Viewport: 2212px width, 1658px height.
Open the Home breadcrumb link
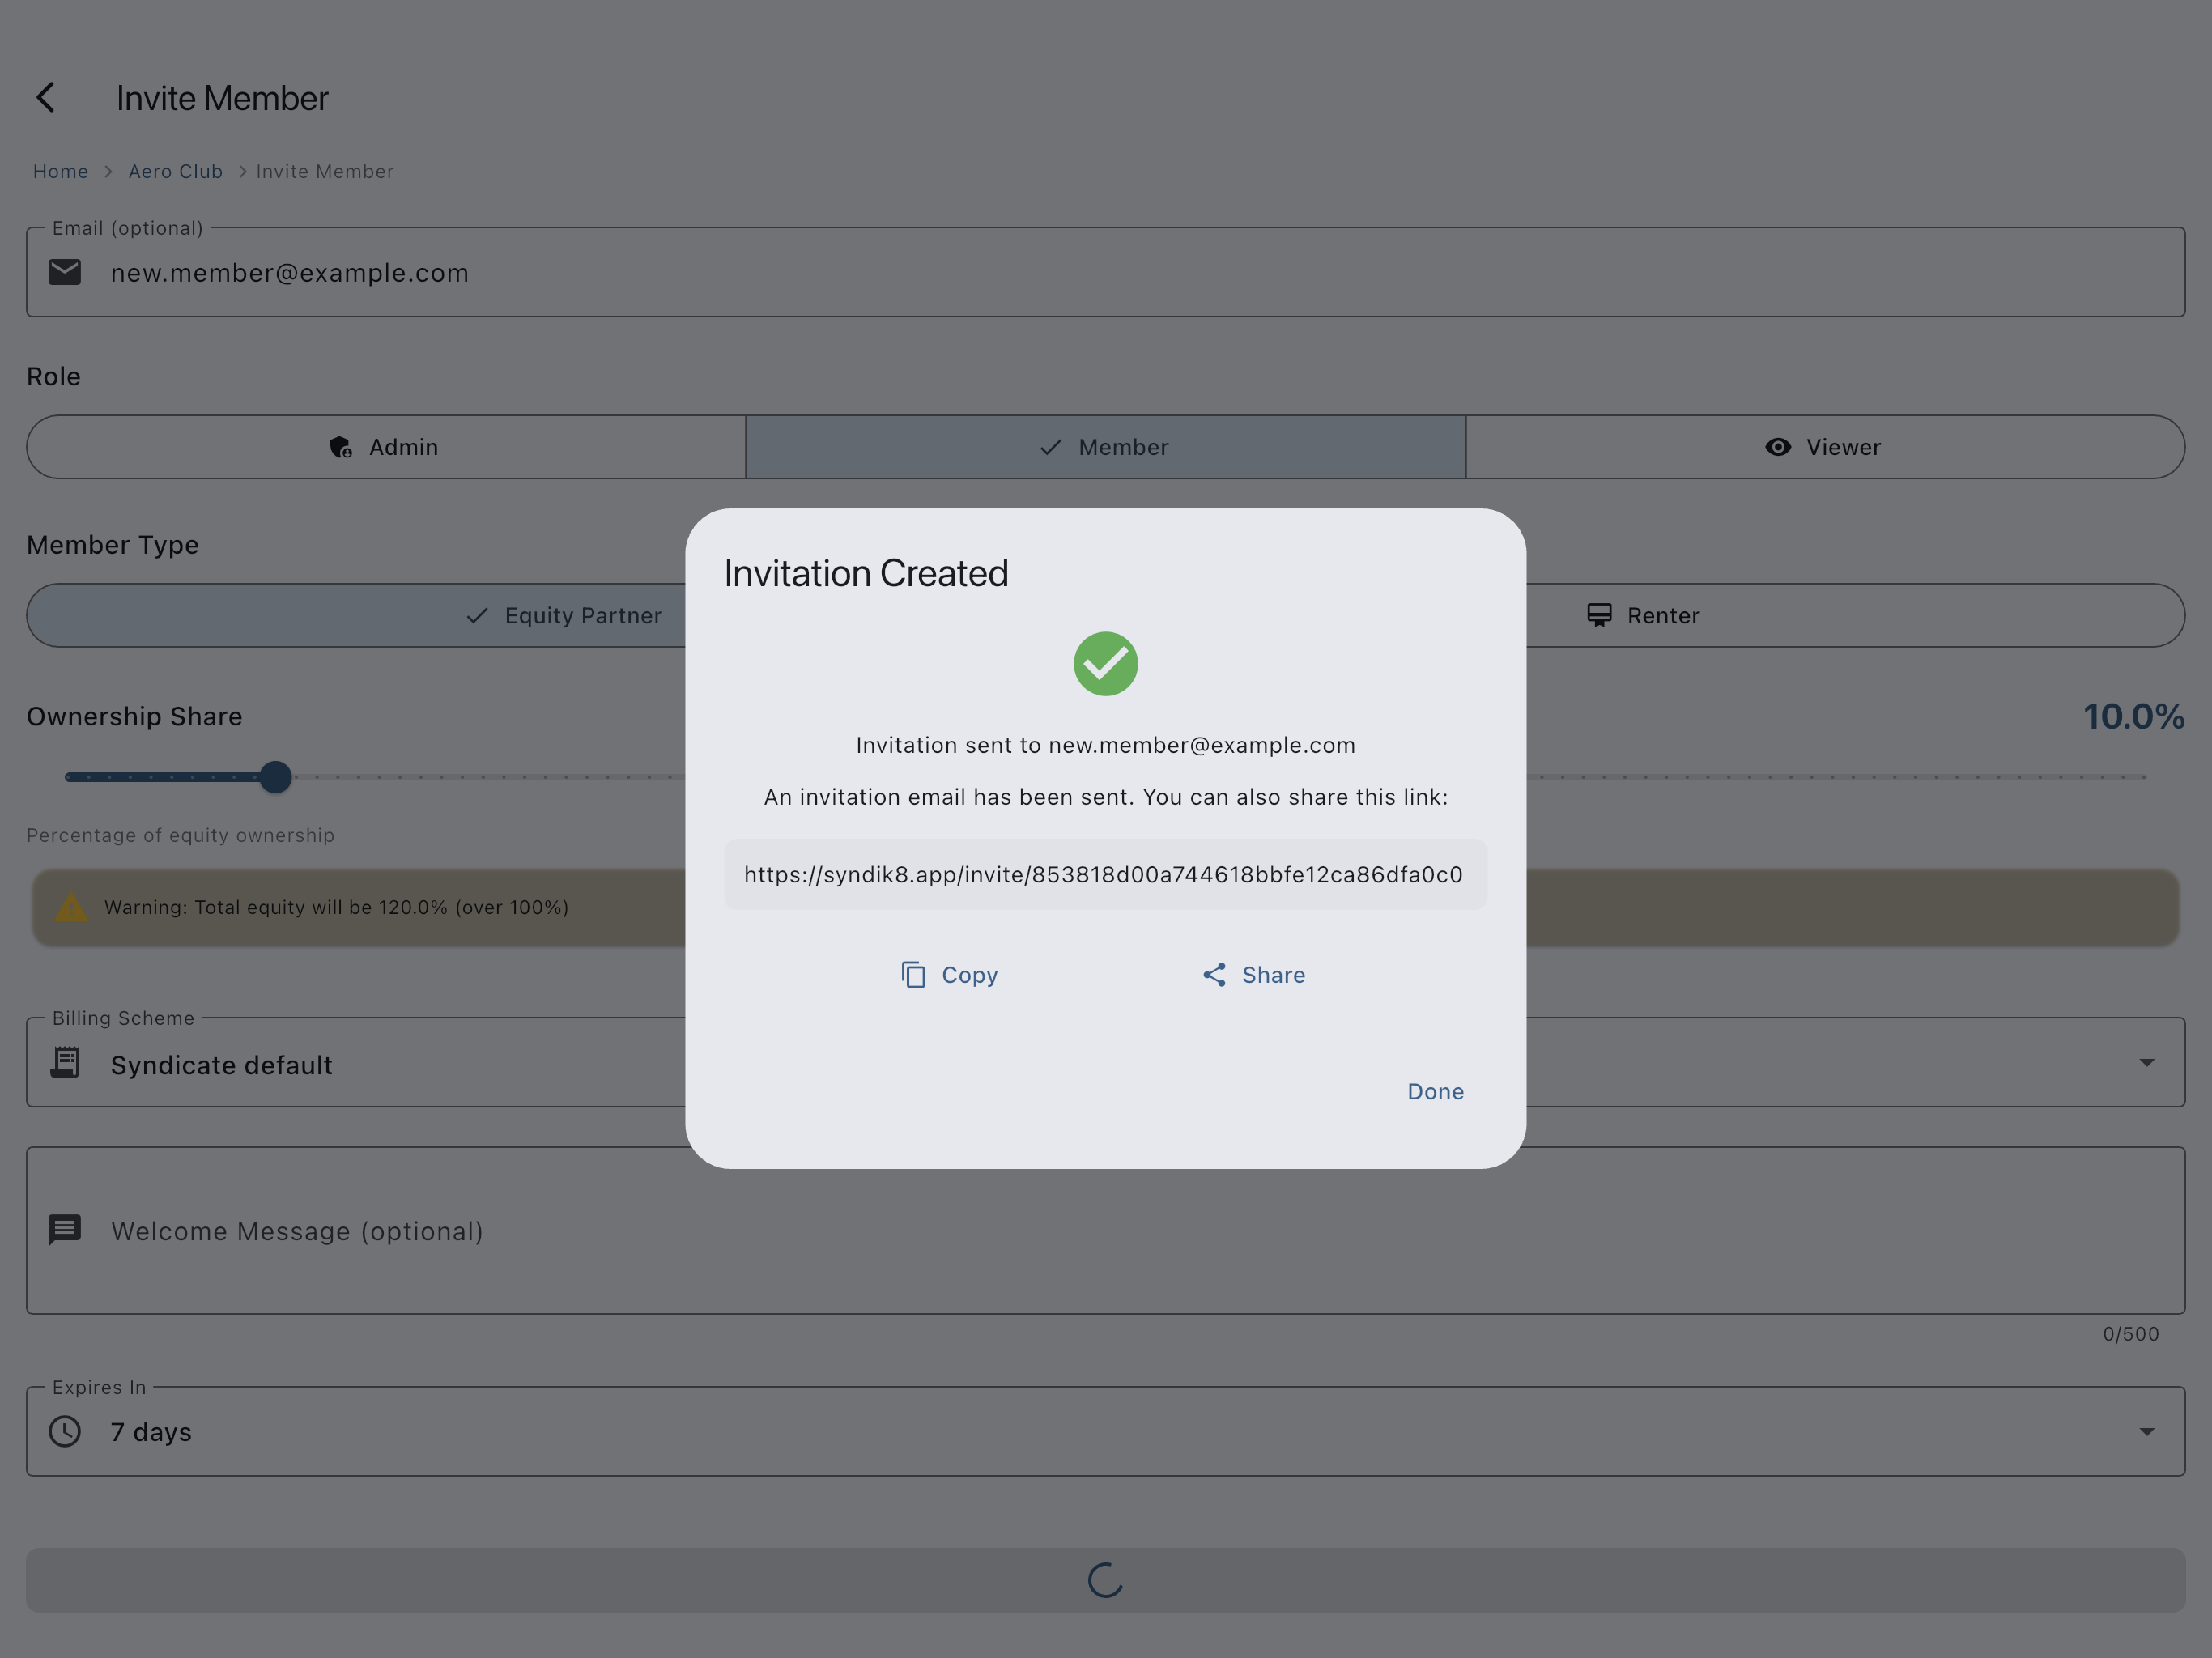coord(61,171)
